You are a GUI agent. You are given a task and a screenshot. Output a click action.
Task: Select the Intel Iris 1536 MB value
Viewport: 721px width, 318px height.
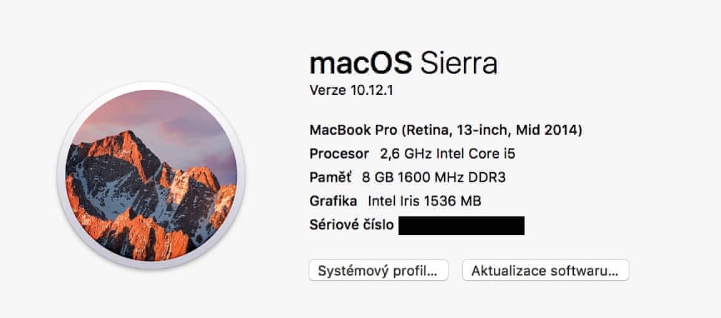(x=425, y=201)
